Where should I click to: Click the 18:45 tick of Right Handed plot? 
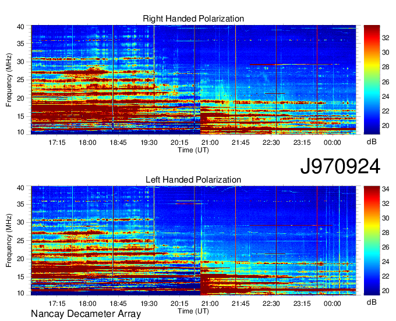[118, 142]
